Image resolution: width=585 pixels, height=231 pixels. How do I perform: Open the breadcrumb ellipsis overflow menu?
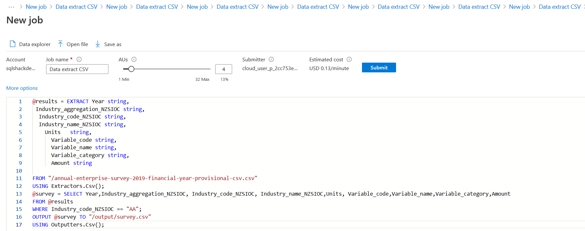[12, 7]
